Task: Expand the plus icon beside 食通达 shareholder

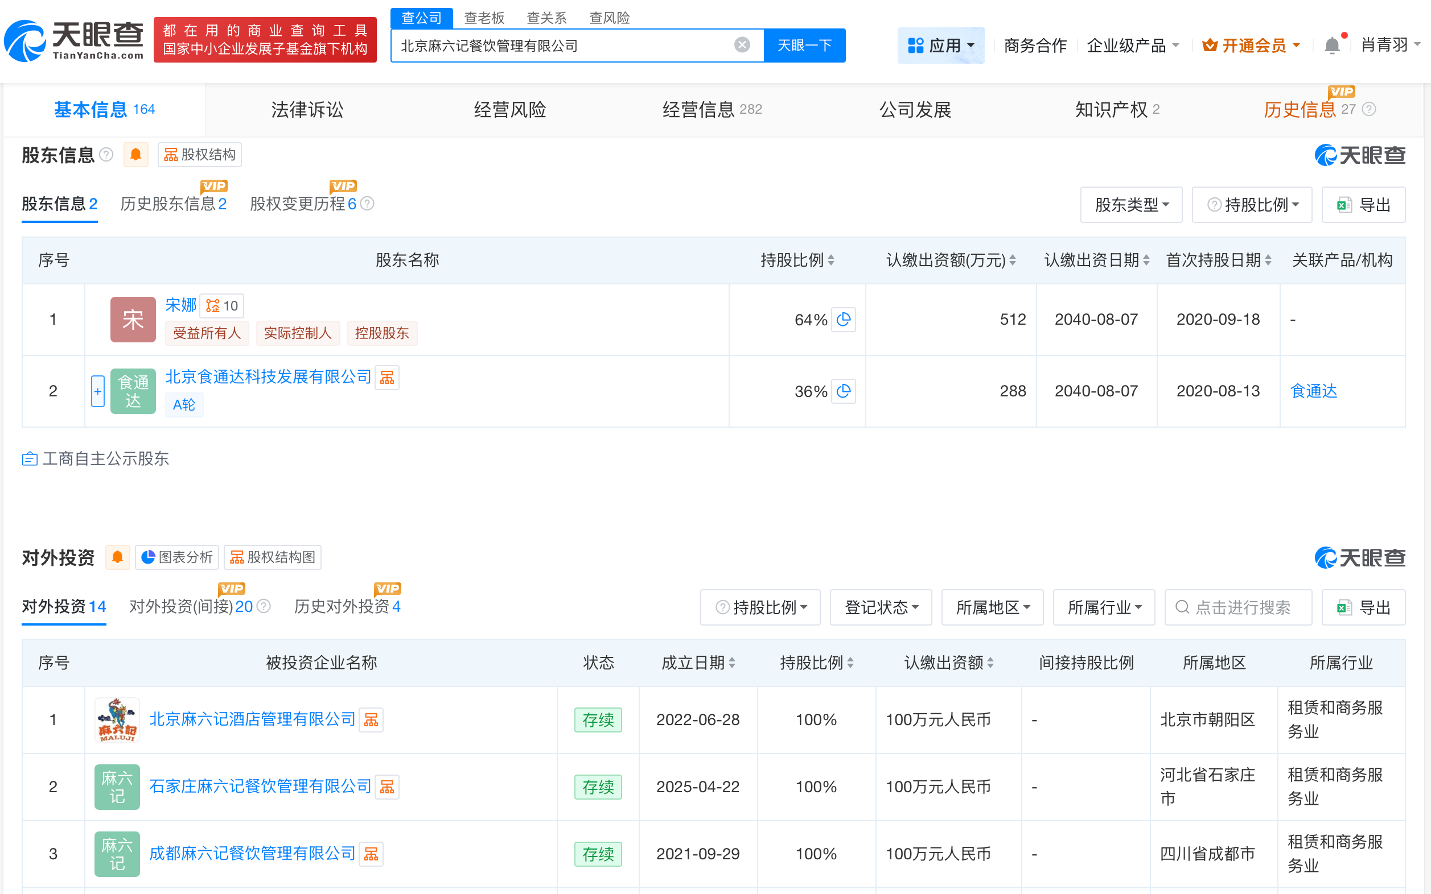Action: pyautogui.click(x=98, y=391)
